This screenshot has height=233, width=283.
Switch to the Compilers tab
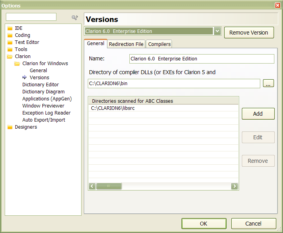click(159, 44)
